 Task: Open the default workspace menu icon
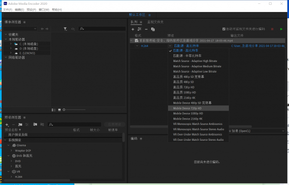click(x=149, y=15)
